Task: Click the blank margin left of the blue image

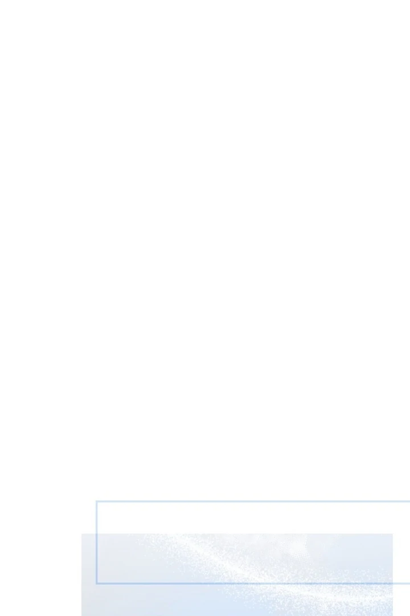Action: (x=40, y=574)
